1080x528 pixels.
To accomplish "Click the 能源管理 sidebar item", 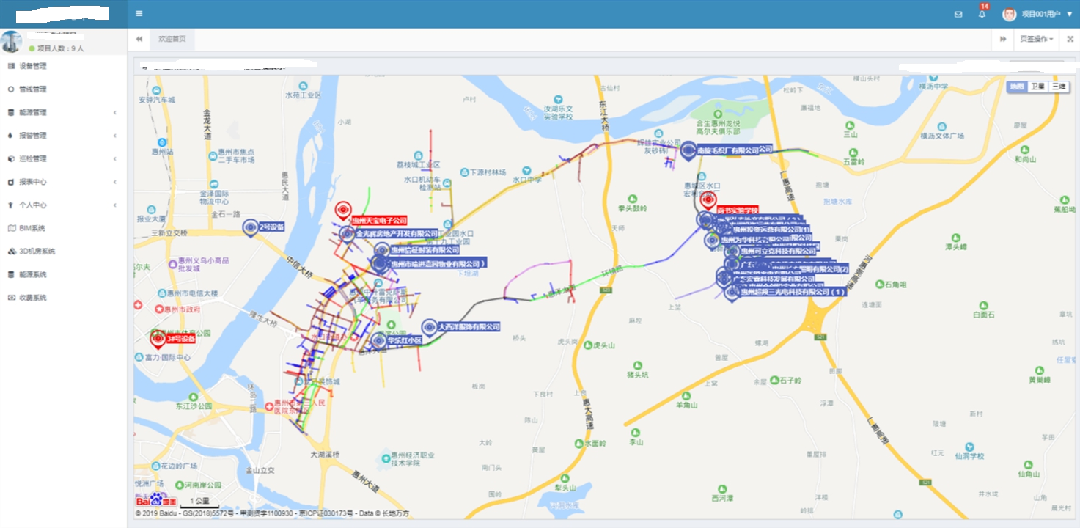I will click(x=63, y=112).
